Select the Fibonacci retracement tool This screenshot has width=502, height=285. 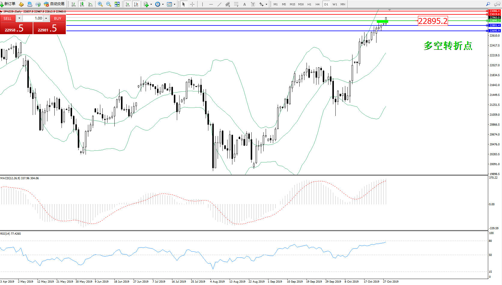236,4
